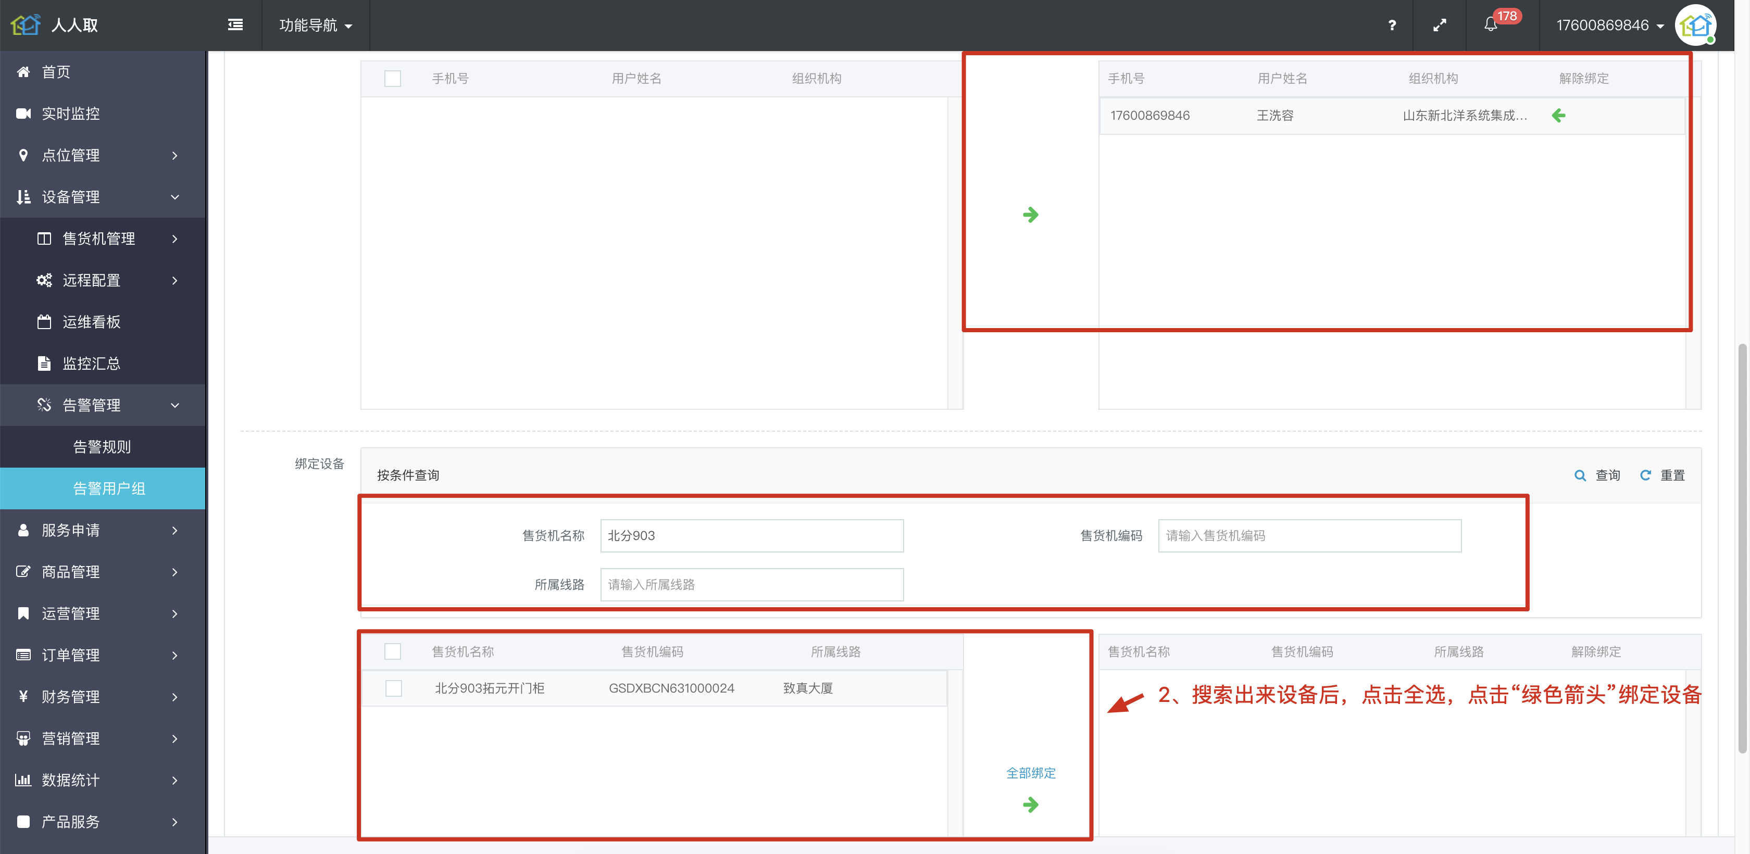The height and width of the screenshot is (854, 1750).
Task: Click 告警管理 unlink icon
Action: point(44,405)
